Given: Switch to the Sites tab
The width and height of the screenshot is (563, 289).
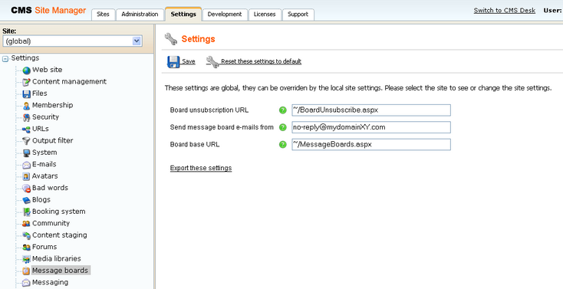Looking at the screenshot, I should click(x=103, y=15).
